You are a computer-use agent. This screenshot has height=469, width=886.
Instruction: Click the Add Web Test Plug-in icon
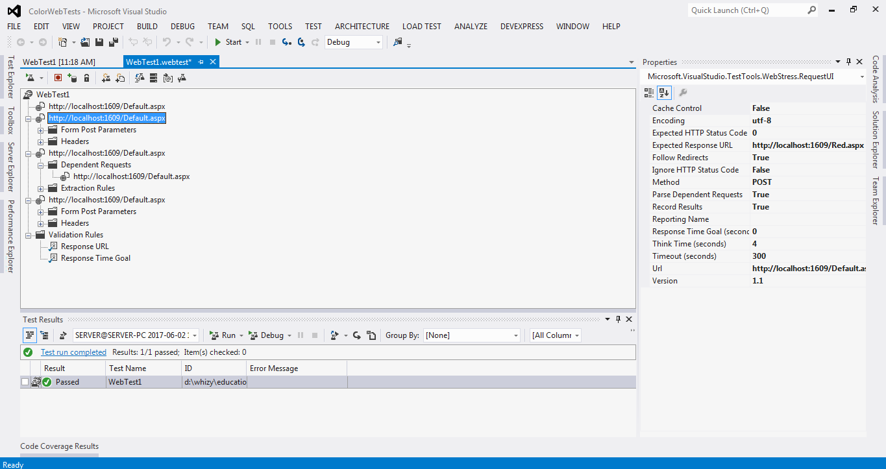tap(106, 78)
